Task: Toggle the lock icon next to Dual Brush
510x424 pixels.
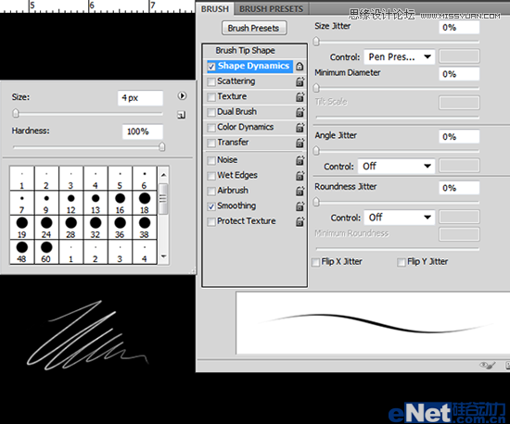Action: (x=300, y=112)
